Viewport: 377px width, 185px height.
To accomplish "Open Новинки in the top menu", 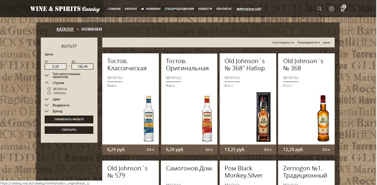I will click(153, 9).
